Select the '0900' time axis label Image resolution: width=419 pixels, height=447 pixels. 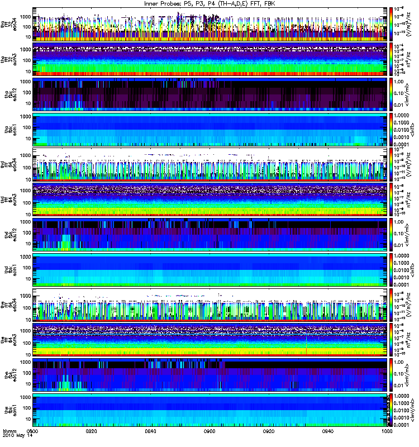click(x=209, y=431)
